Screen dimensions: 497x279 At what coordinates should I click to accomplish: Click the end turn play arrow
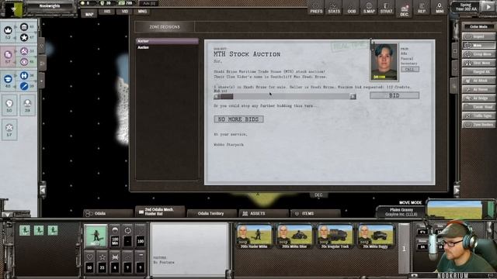coord(488,7)
